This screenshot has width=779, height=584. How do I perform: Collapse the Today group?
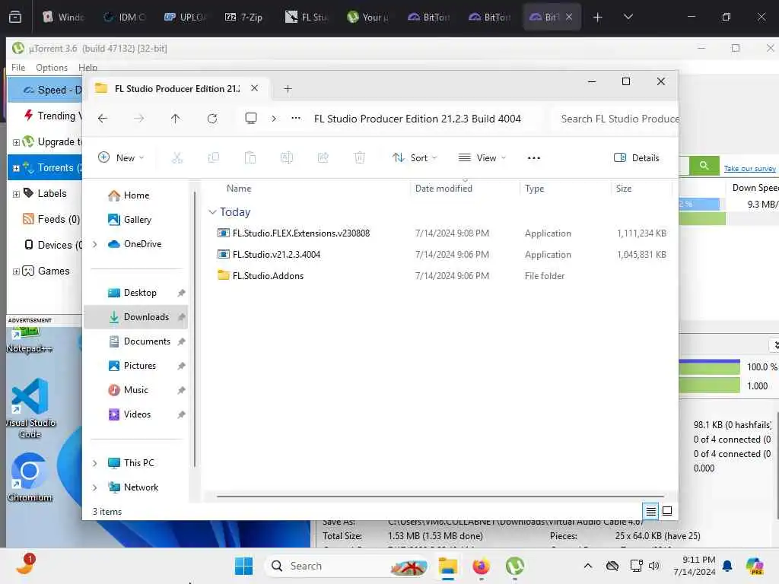[212, 212]
